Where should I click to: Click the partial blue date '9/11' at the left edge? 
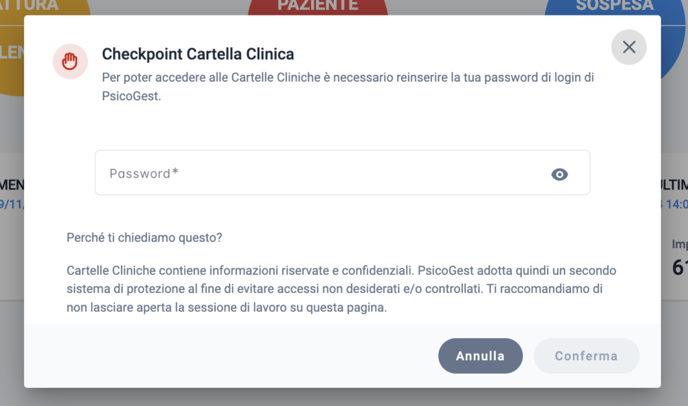coord(12,204)
